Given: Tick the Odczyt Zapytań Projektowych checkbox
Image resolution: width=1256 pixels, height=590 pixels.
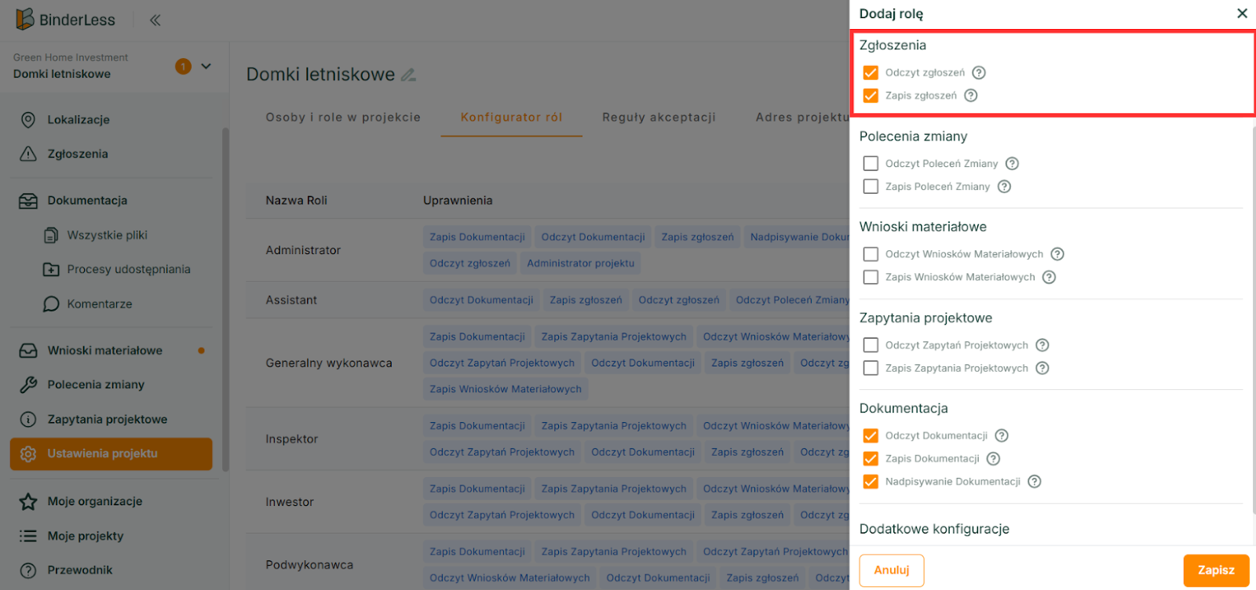Looking at the screenshot, I should (871, 345).
